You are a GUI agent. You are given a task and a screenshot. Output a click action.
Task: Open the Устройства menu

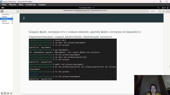click(31, 5)
